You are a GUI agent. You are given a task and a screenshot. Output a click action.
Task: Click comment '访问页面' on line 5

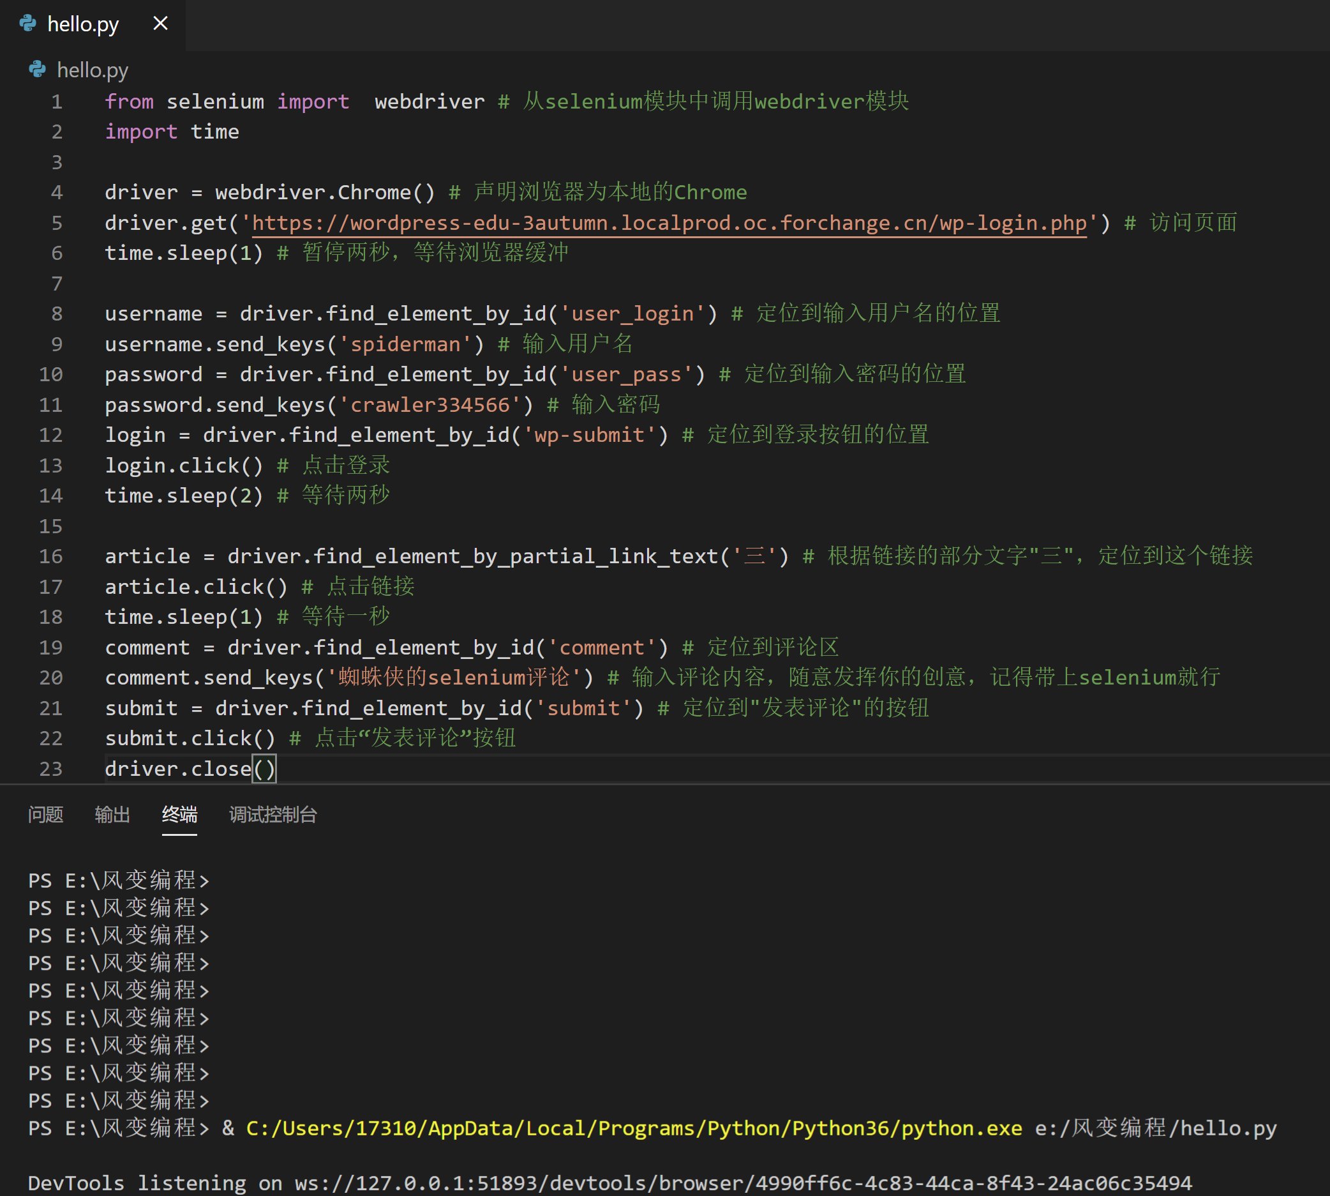pos(1193,223)
